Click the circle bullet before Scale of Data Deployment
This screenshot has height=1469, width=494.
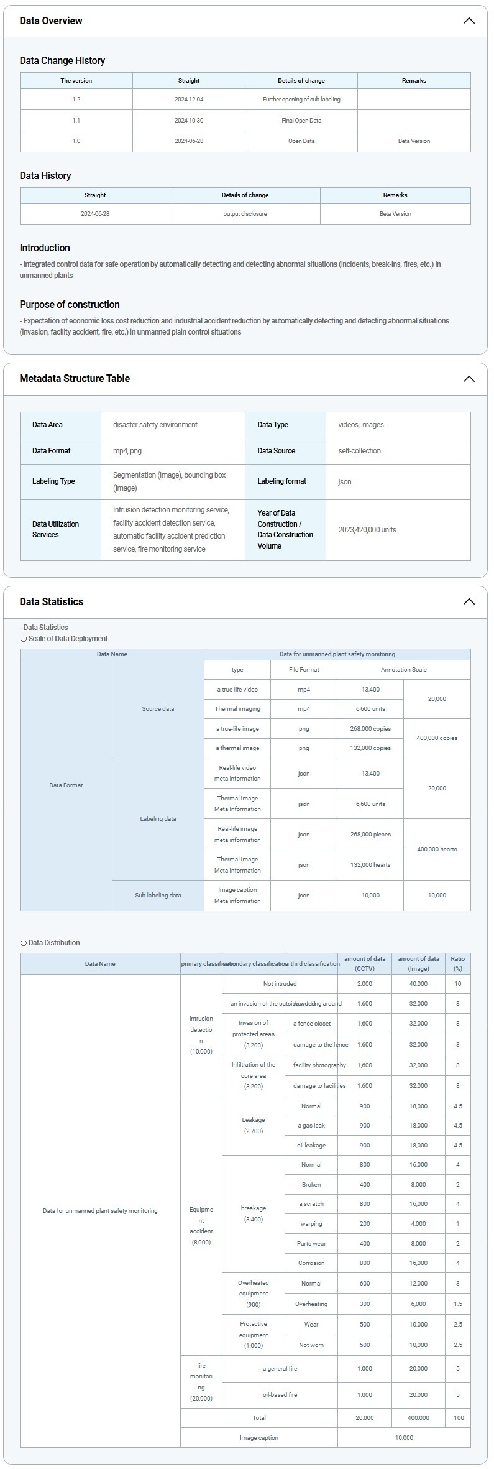click(x=24, y=639)
